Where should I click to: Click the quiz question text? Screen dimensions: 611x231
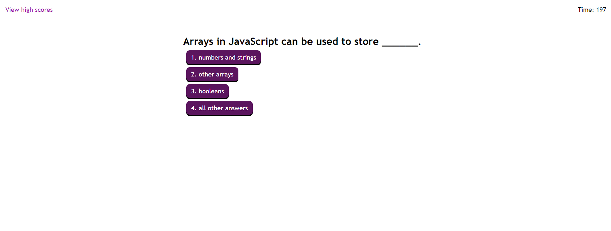[x=301, y=41]
